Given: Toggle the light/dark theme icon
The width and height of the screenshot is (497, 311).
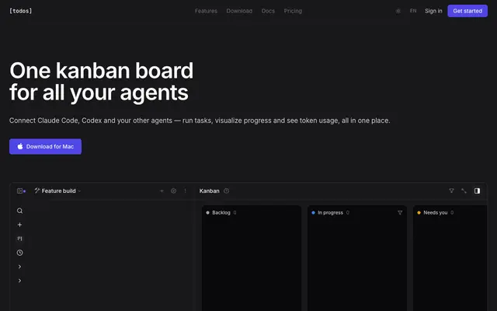Looking at the screenshot, I should point(398,11).
